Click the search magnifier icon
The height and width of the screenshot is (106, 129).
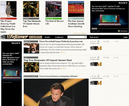coord(85,37)
